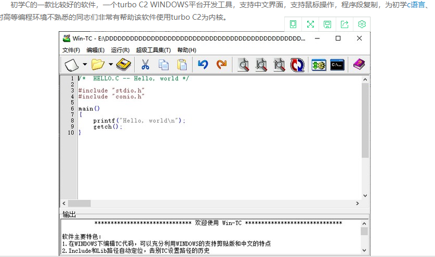Viewport: 435px width, 257px height.
Task: Expand the Open folder dropdown arrow
Action: pyautogui.click(x=111, y=65)
